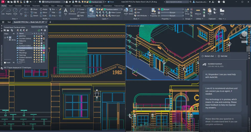Toggle on/off bulb for BROTITLE layer
Screen dimensions: 251x132
click(x=34, y=36)
